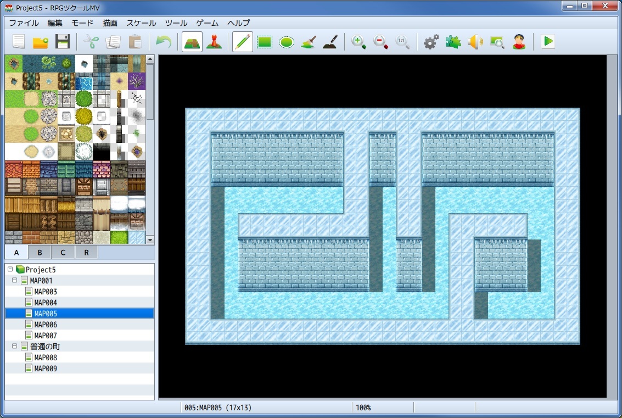Select the Flood Fill tool
The width and height of the screenshot is (622, 418).
tap(309, 42)
